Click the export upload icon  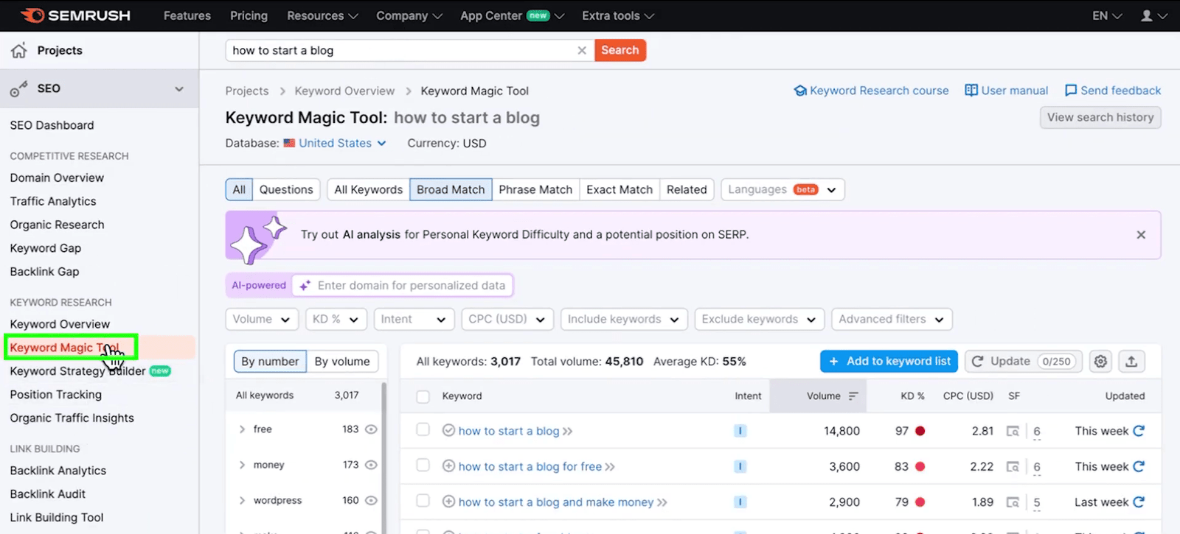(1131, 362)
